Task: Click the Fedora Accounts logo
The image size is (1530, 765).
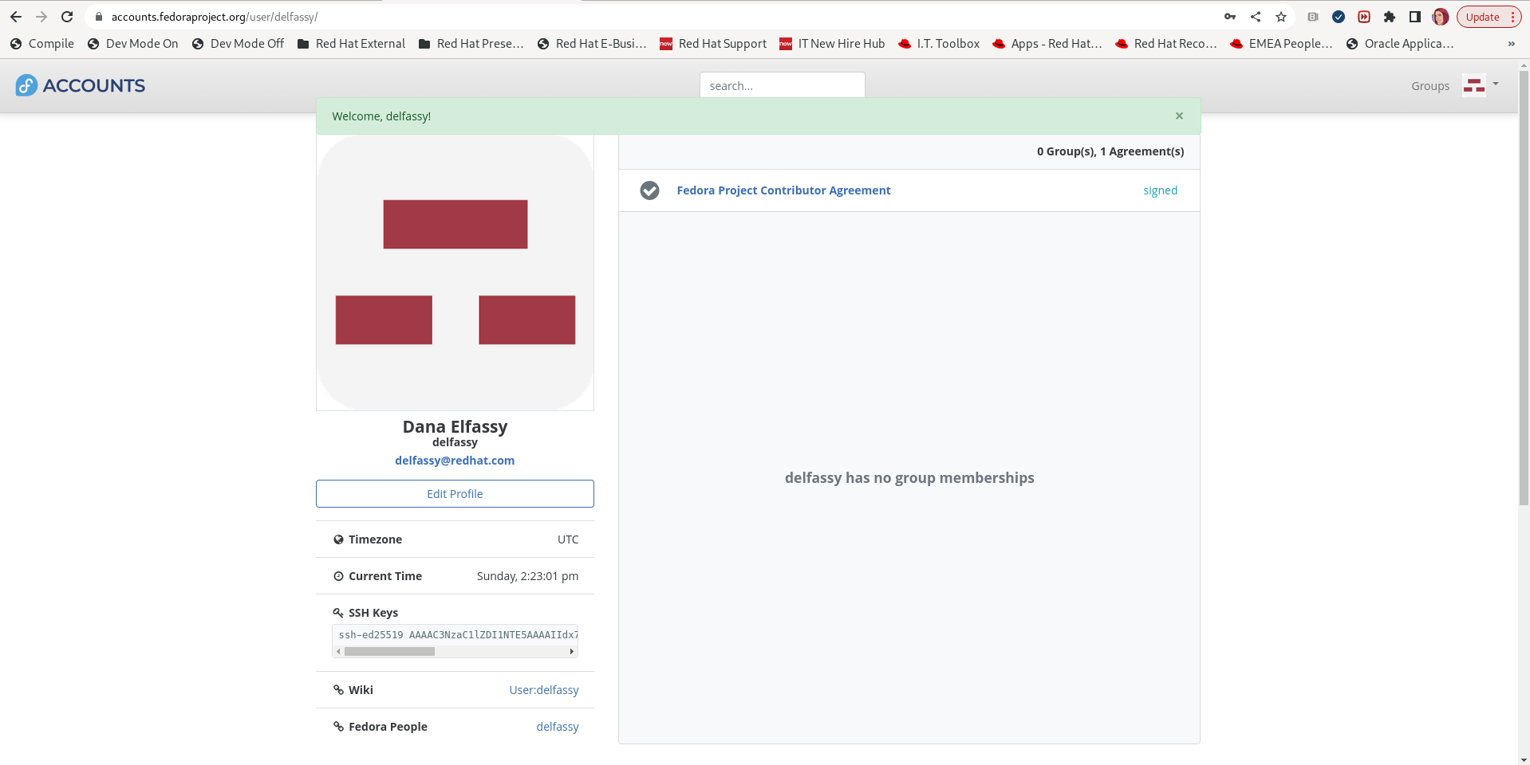Action: 81,85
